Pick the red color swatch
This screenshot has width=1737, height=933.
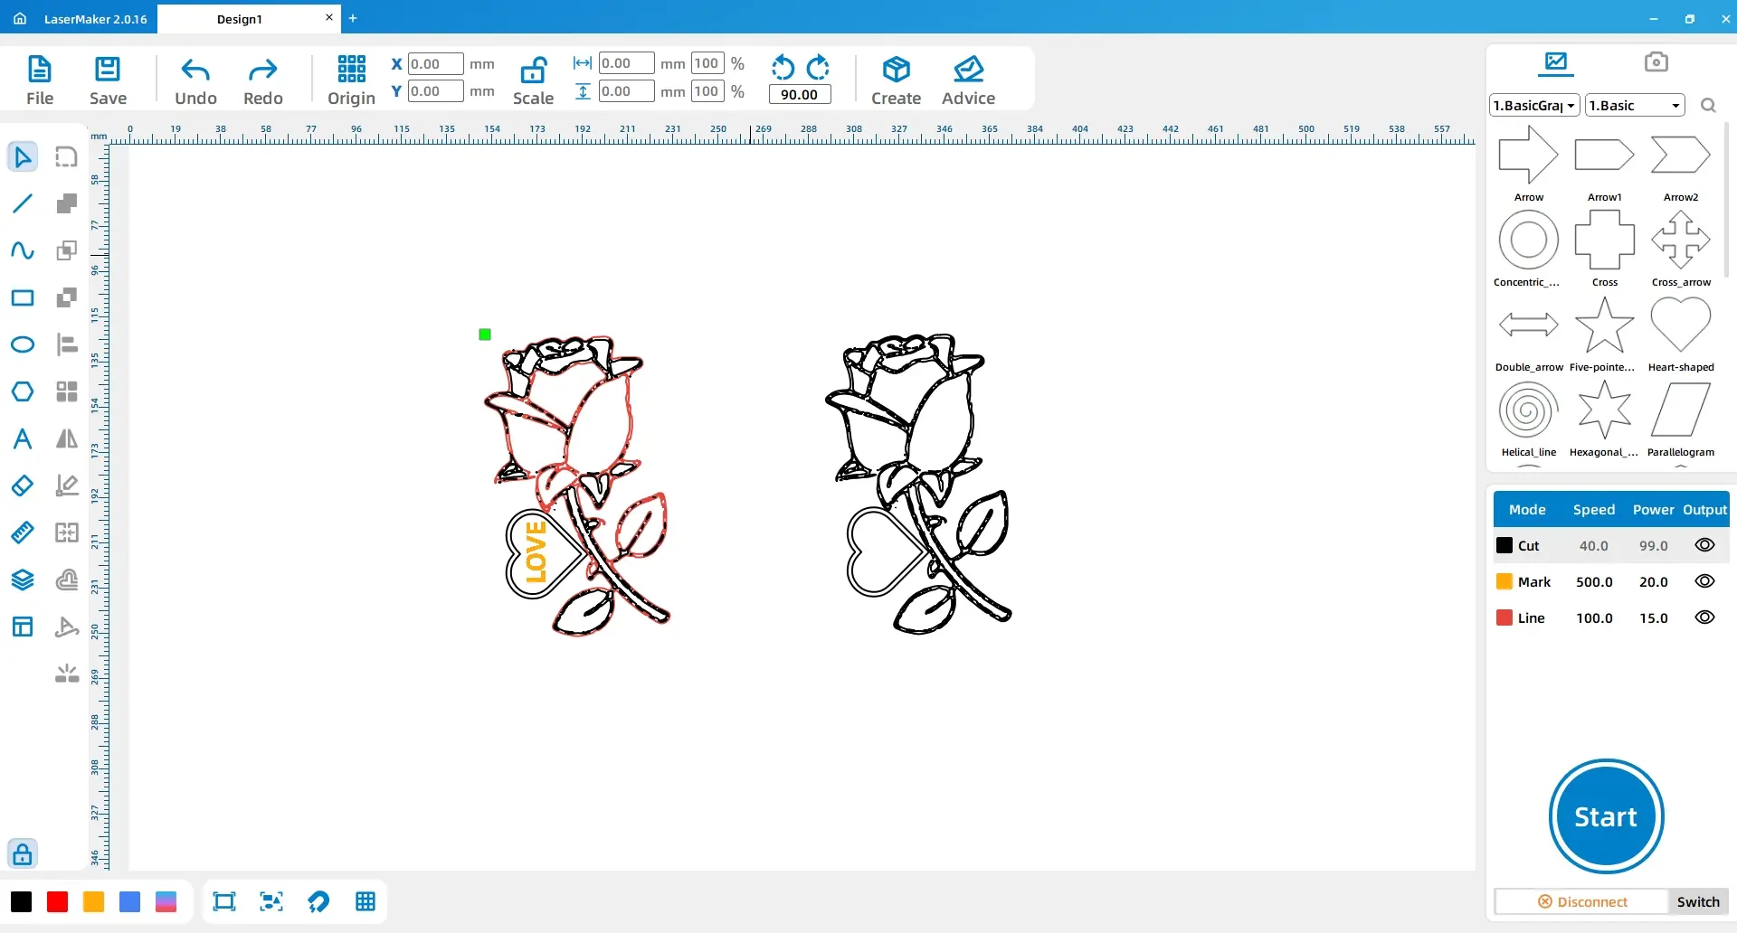57,901
